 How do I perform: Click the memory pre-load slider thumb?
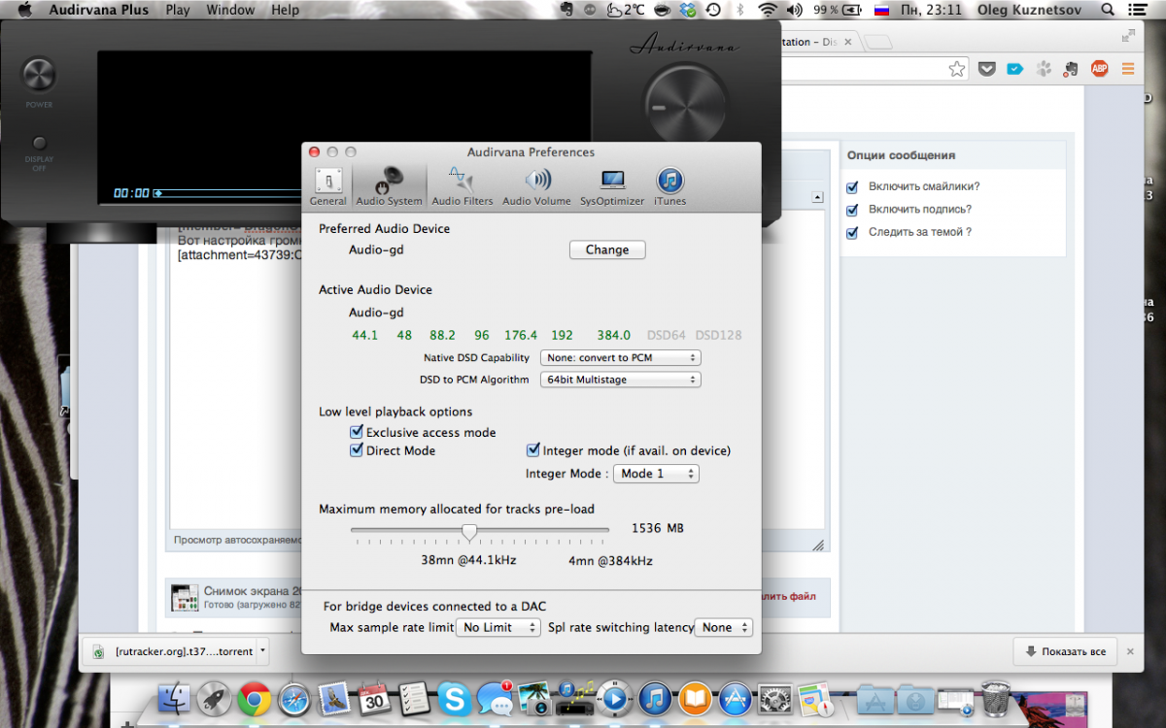(x=469, y=531)
